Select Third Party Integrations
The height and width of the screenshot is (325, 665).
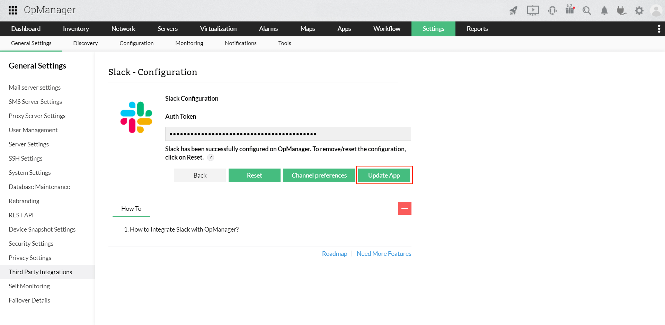pyautogui.click(x=47, y=272)
